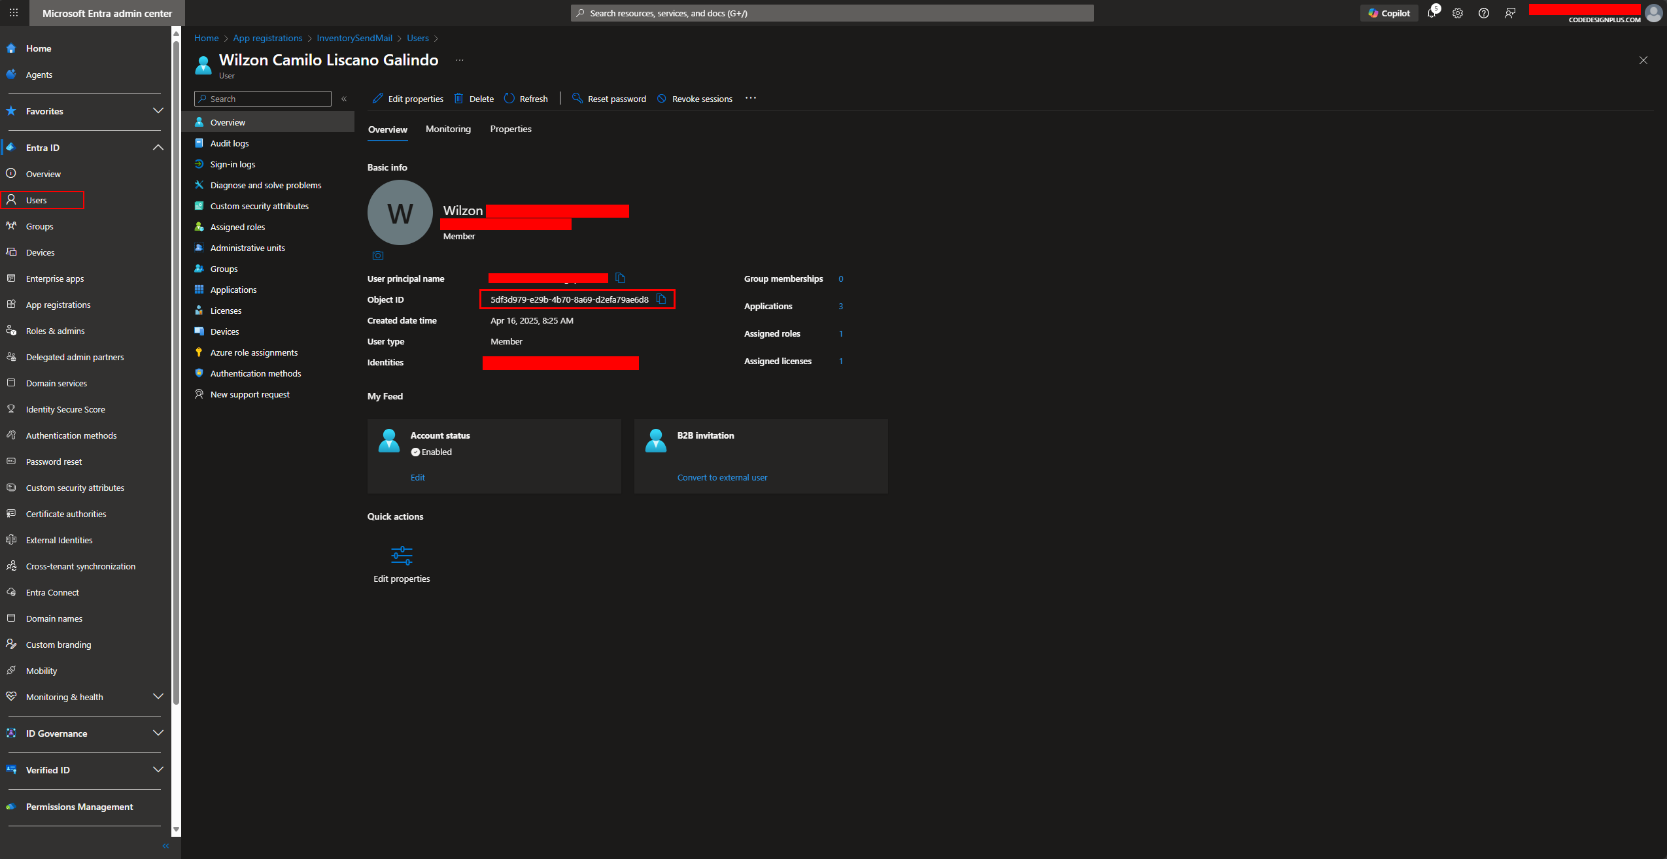Open Diagnose and solve problems
The image size is (1667, 859).
tap(266, 185)
